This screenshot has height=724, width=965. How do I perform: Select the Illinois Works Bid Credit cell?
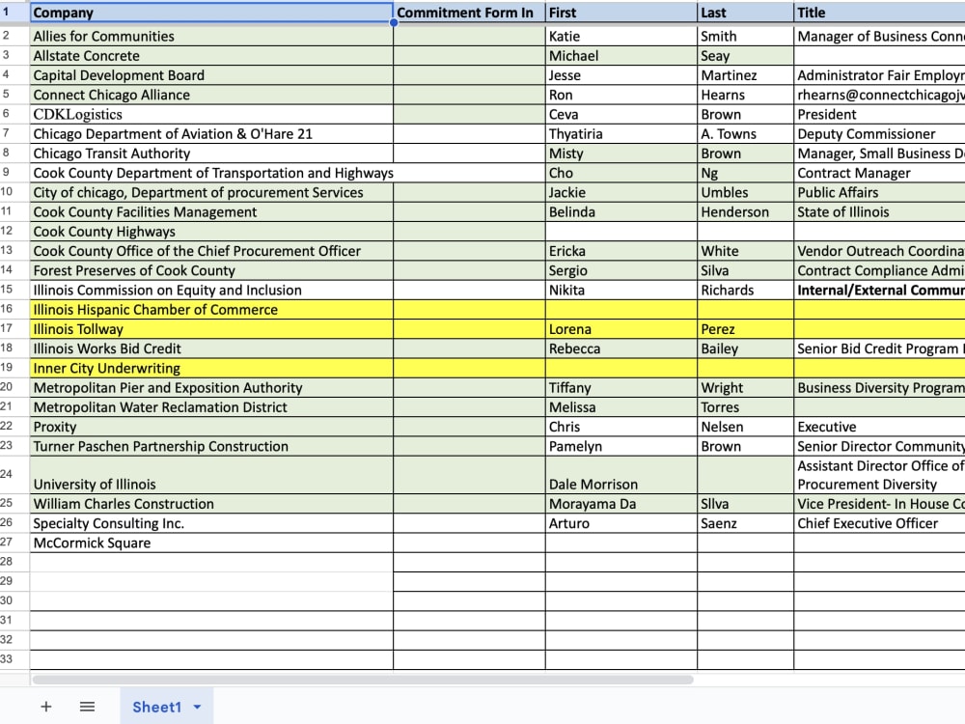click(x=211, y=349)
